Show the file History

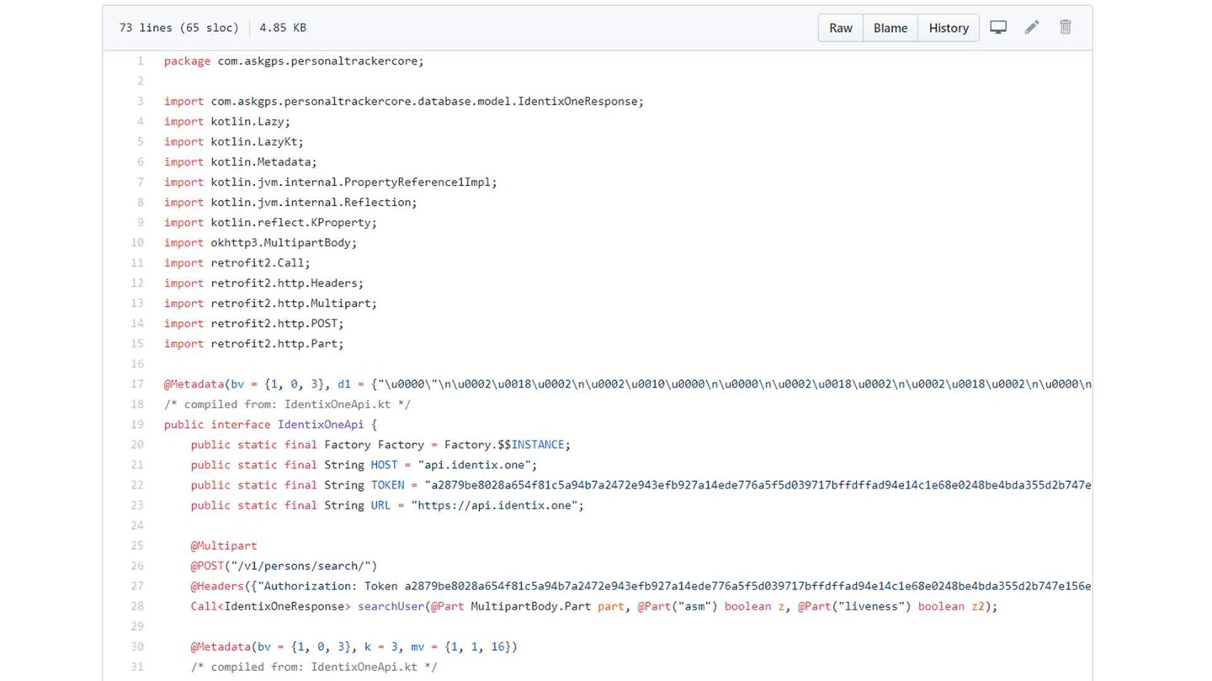(x=949, y=28)
